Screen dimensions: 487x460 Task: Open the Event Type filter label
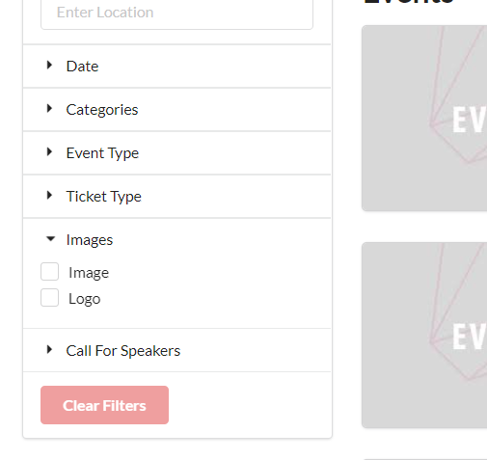point(102,153)
